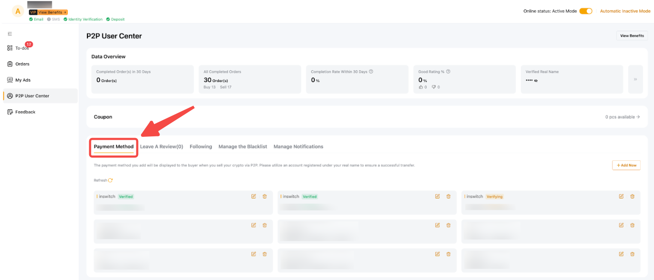654x280 pixels.
Task: Edit the inswitch method marked Verifying
Action: pos(621,196)
